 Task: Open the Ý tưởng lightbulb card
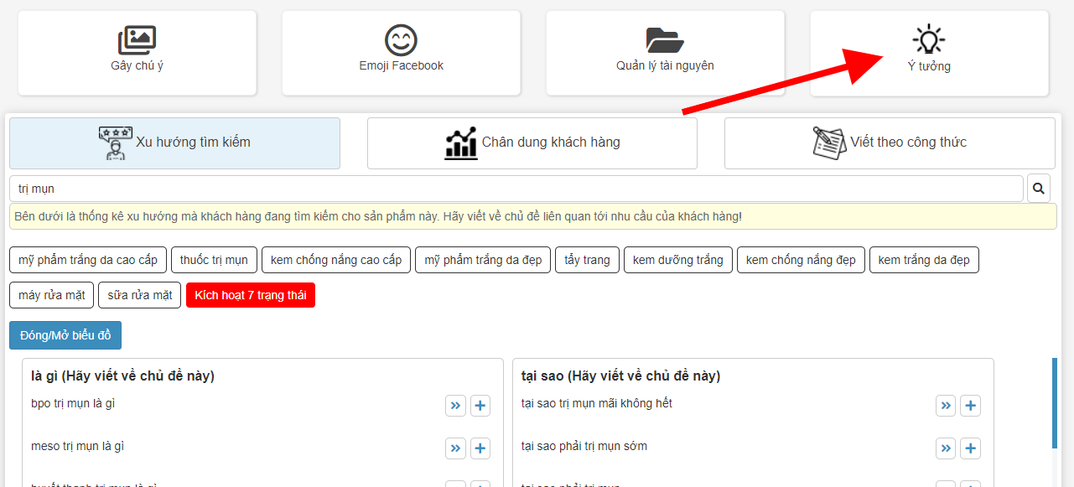(929, 53)
